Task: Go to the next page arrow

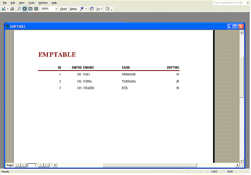Action: click(x=41, y=165)
